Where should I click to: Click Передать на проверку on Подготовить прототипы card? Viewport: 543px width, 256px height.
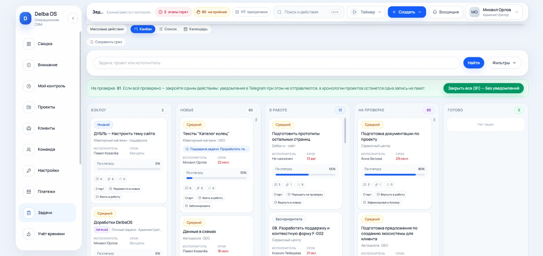306,195
